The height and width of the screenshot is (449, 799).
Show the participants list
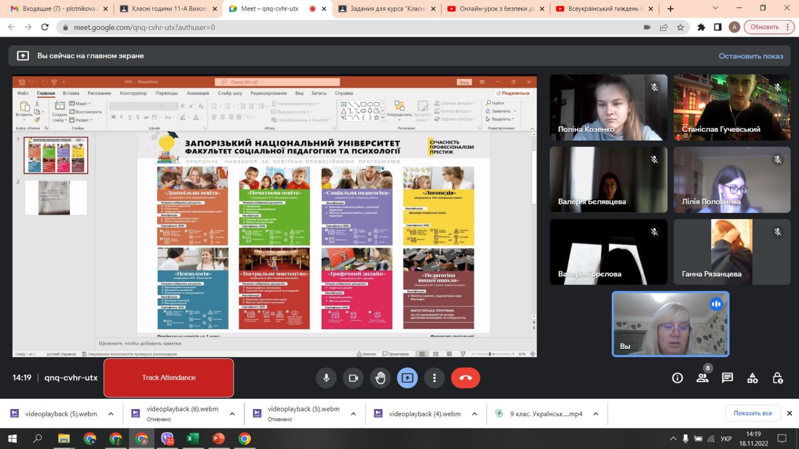[x=702, y=378]
